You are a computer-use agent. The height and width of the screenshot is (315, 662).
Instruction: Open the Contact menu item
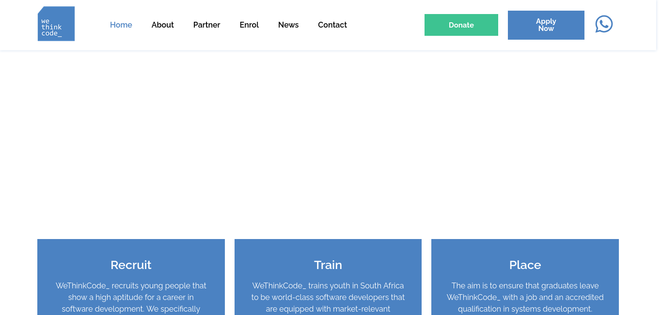coord(332,25)
